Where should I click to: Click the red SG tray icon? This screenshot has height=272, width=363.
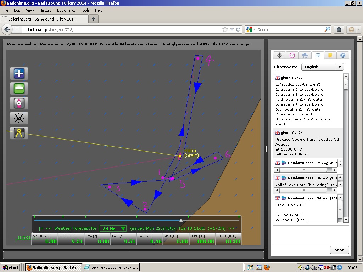(x=326, y=268)
